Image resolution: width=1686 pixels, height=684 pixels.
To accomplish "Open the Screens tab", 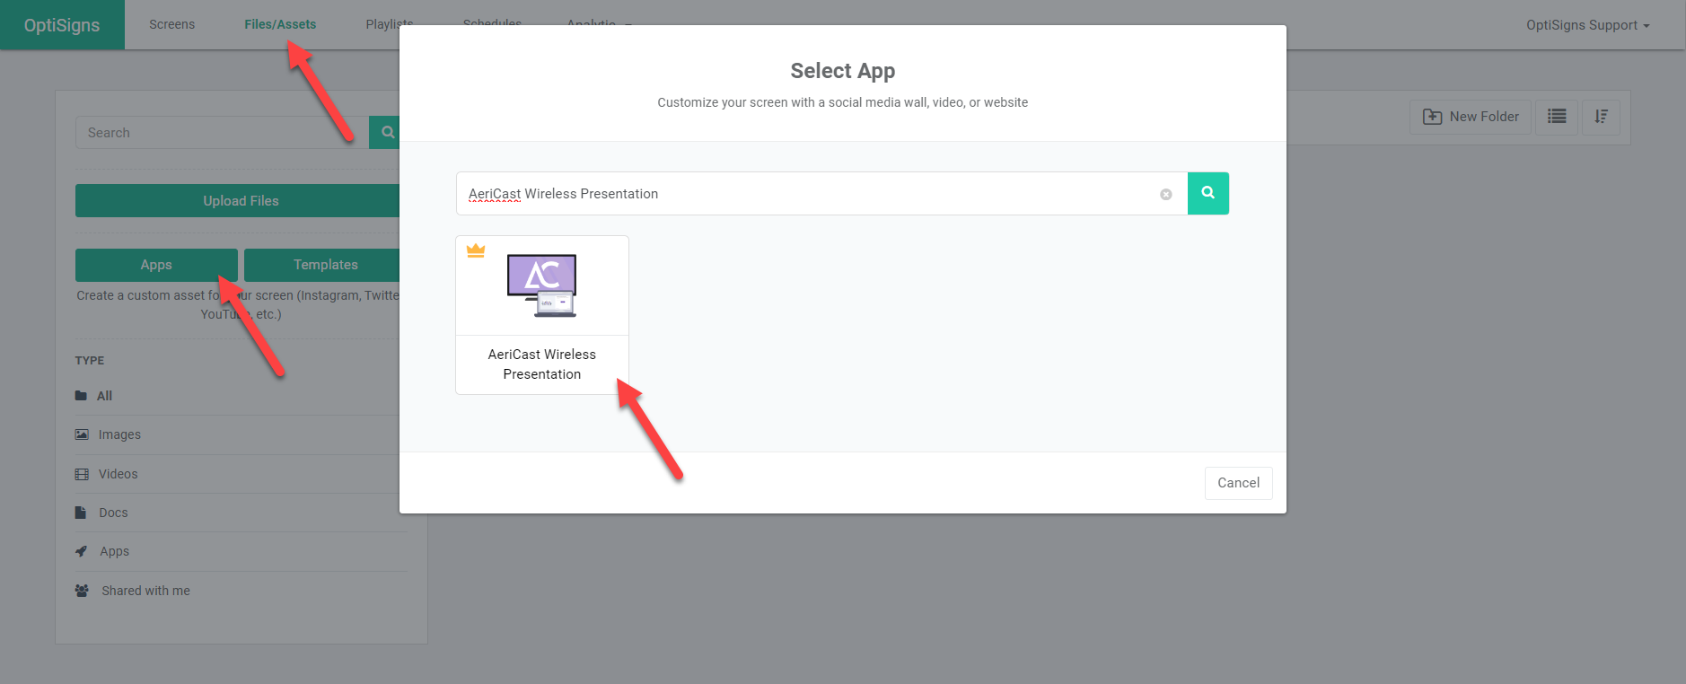I will pyautogui.click(x=171, y=24).
